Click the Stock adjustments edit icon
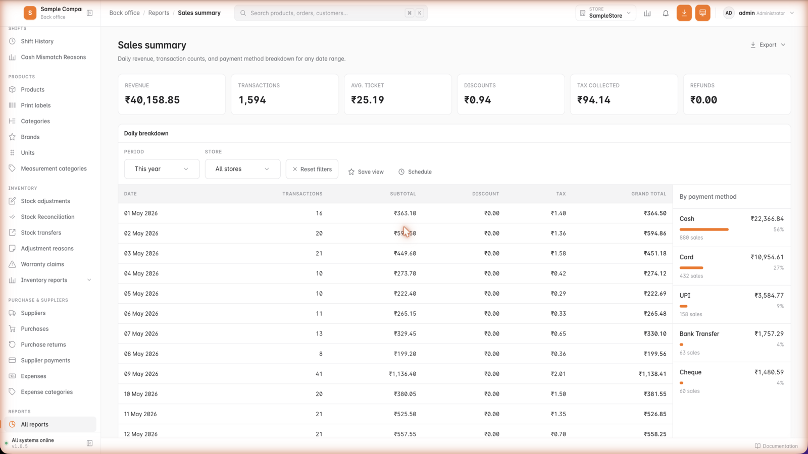 tap(12, 201)
